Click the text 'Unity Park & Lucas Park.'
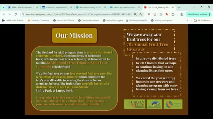213x119 pixels. (55, 91)
